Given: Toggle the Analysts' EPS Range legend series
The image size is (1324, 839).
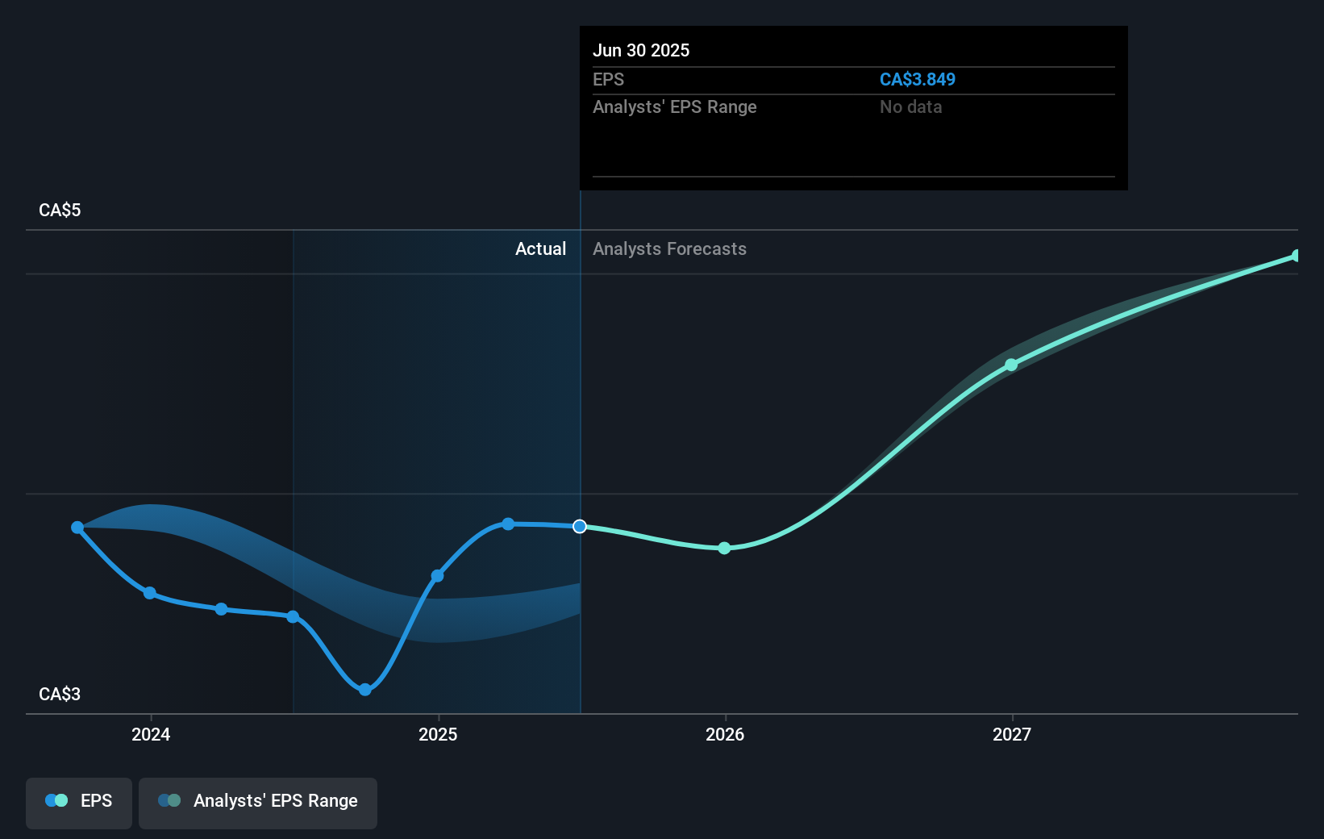Looking at the screenshot, I should pos(258,803).
